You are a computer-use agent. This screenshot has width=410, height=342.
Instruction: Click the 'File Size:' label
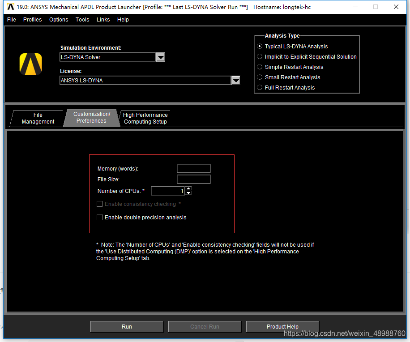[x=108, y=180]
